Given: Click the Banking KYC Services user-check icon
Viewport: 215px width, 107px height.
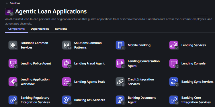Looking at the screenshot, I should point(67,100).
